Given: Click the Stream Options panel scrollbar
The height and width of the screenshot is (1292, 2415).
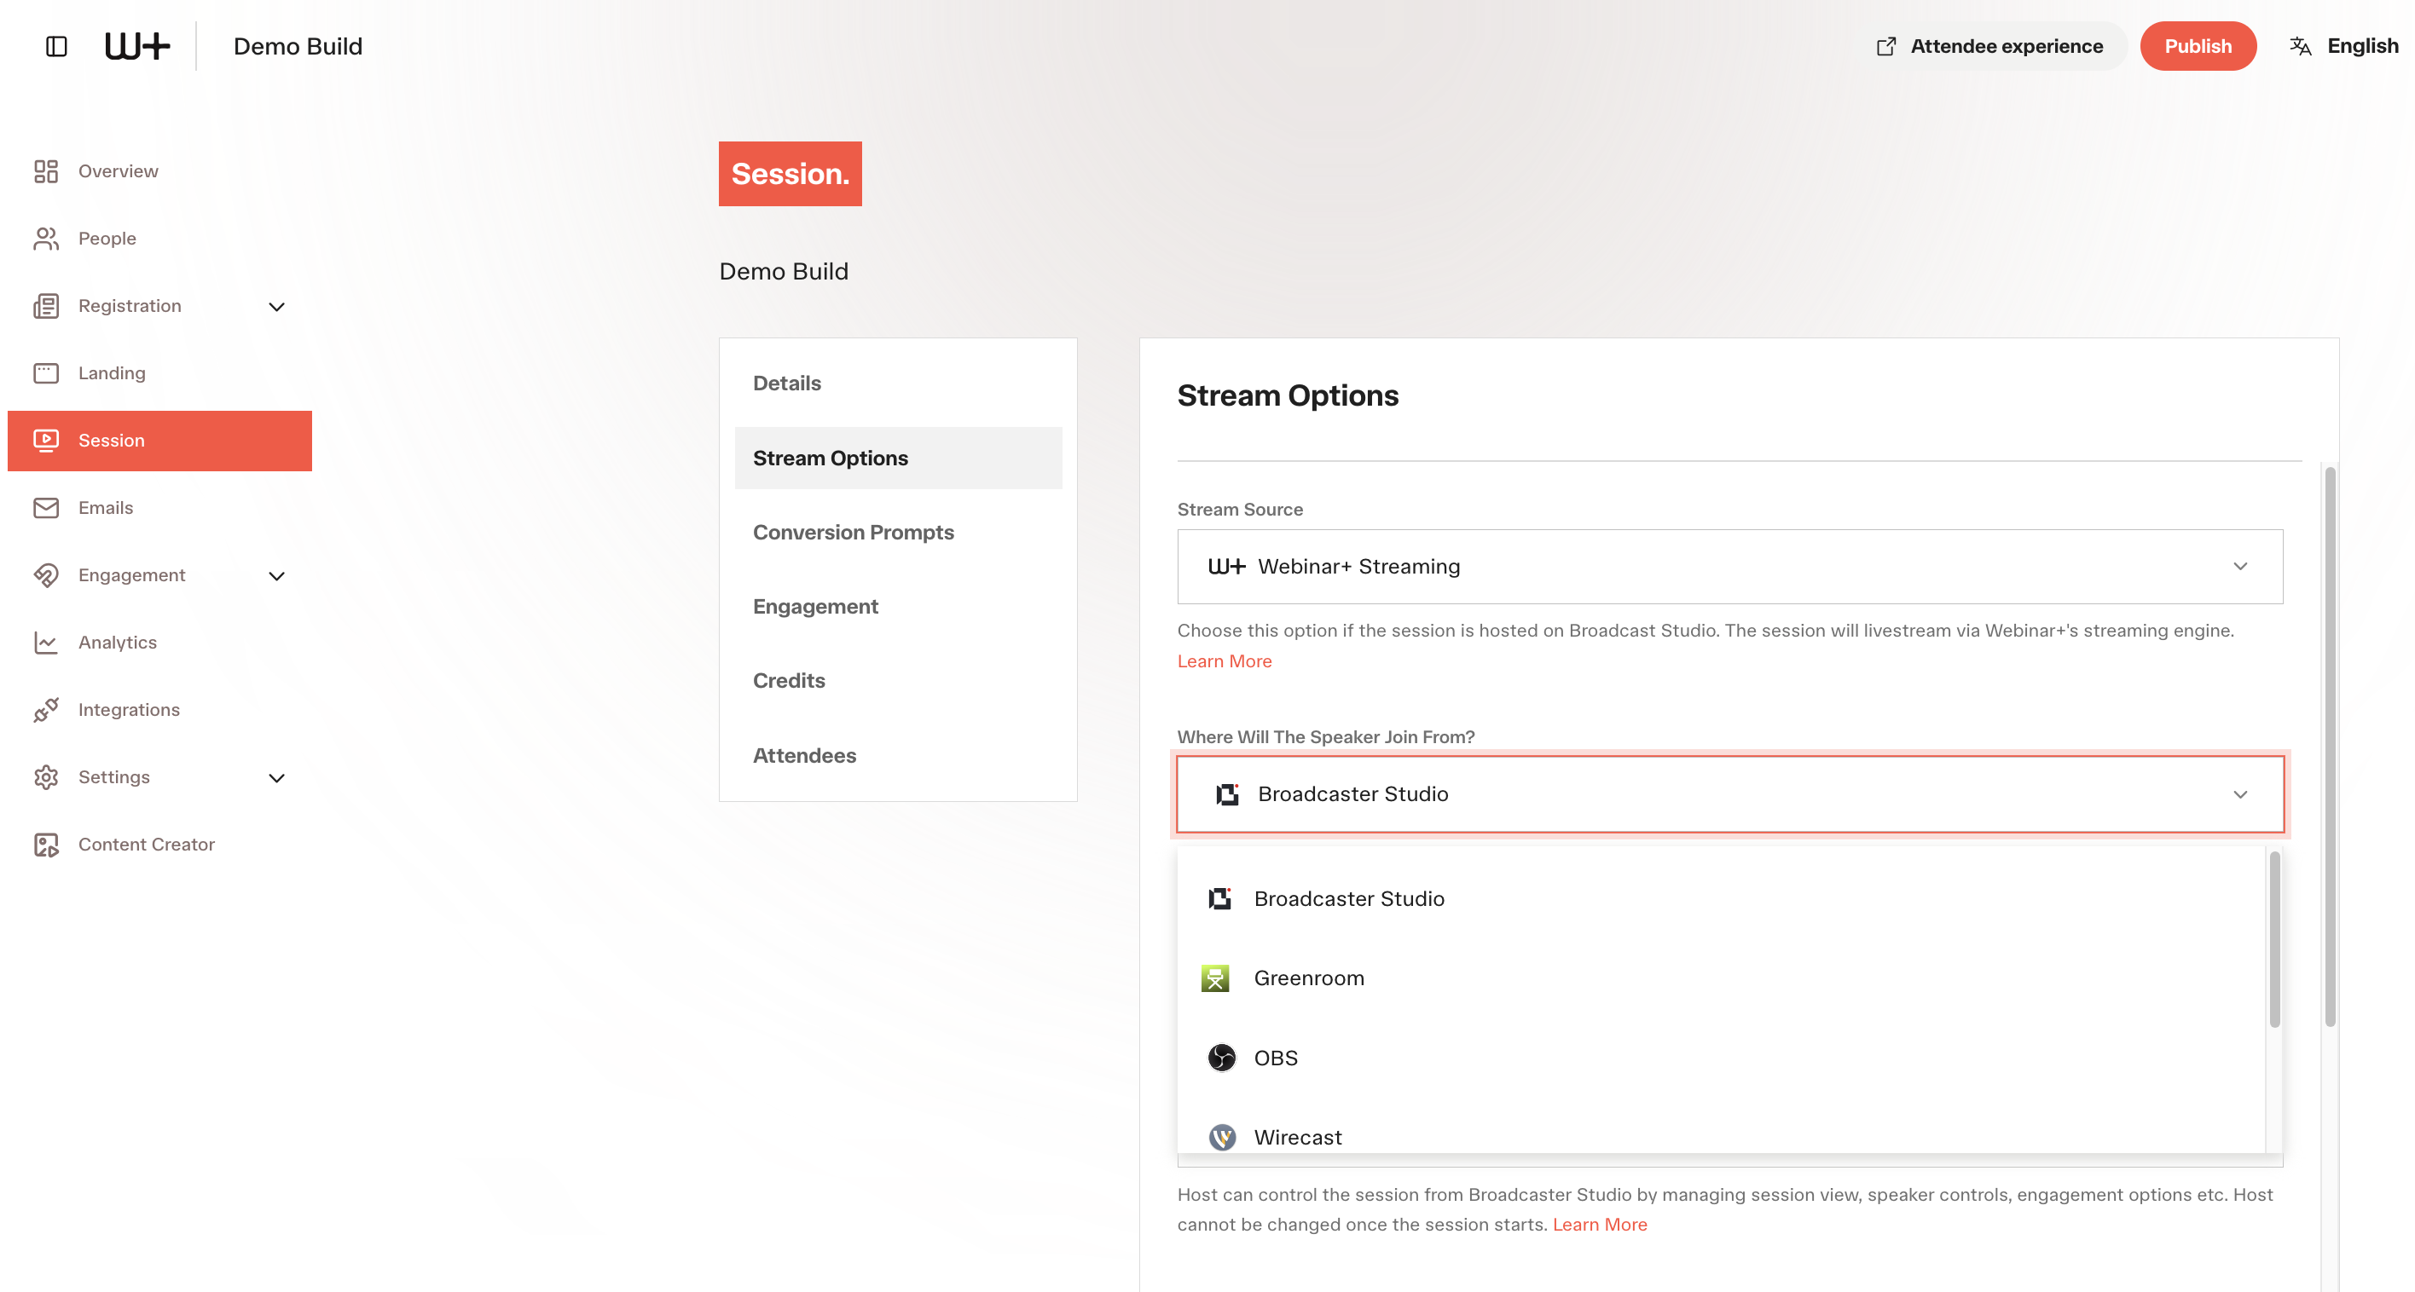Looking at the screenshot, I should click(2330, 747).
